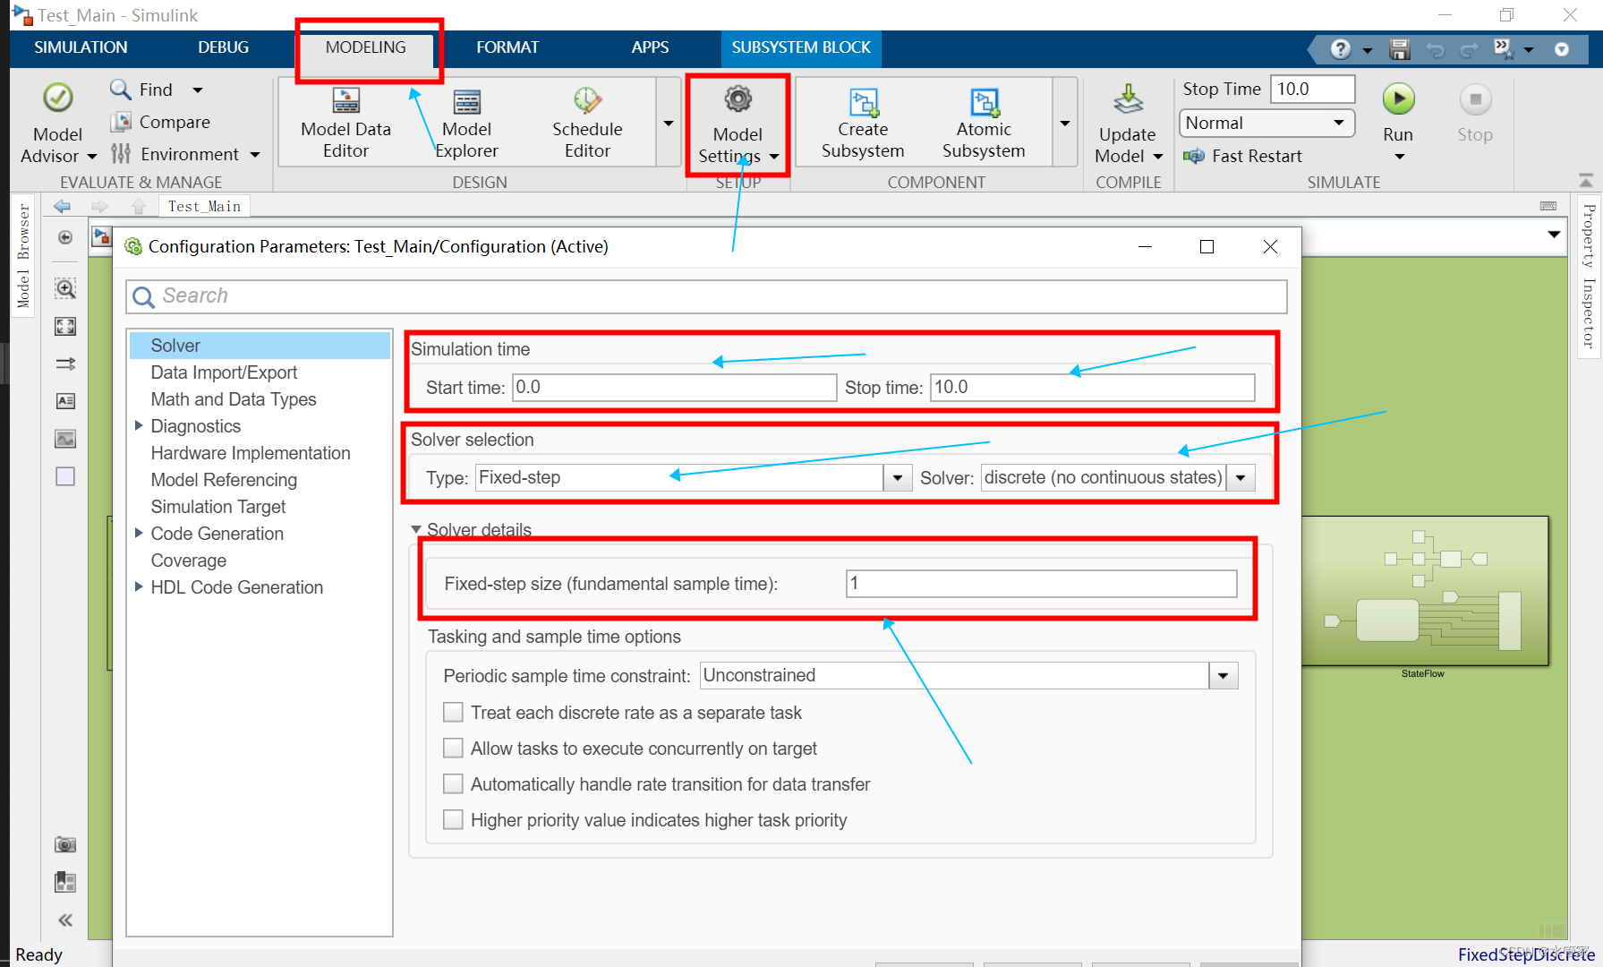The height and width of the screenshot is (967, 1603).
Task: Open the Model Settings gear
Action: point(738,98)
